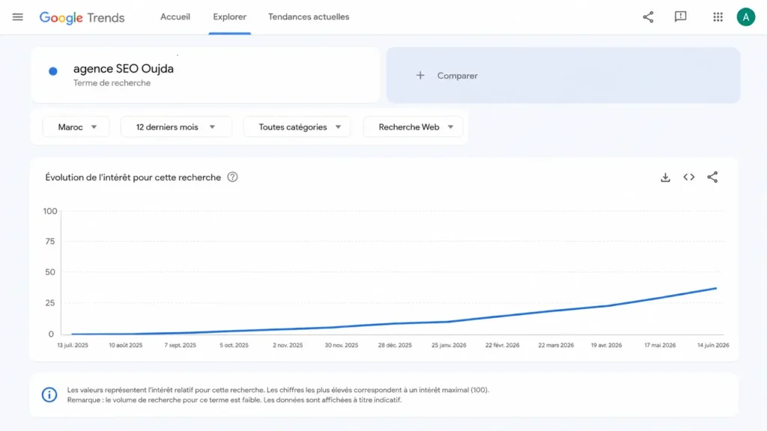Screen dimensions: 767x431
Task: Click the 25 janv. 2026 axis label
Action: tap(449, 345)
